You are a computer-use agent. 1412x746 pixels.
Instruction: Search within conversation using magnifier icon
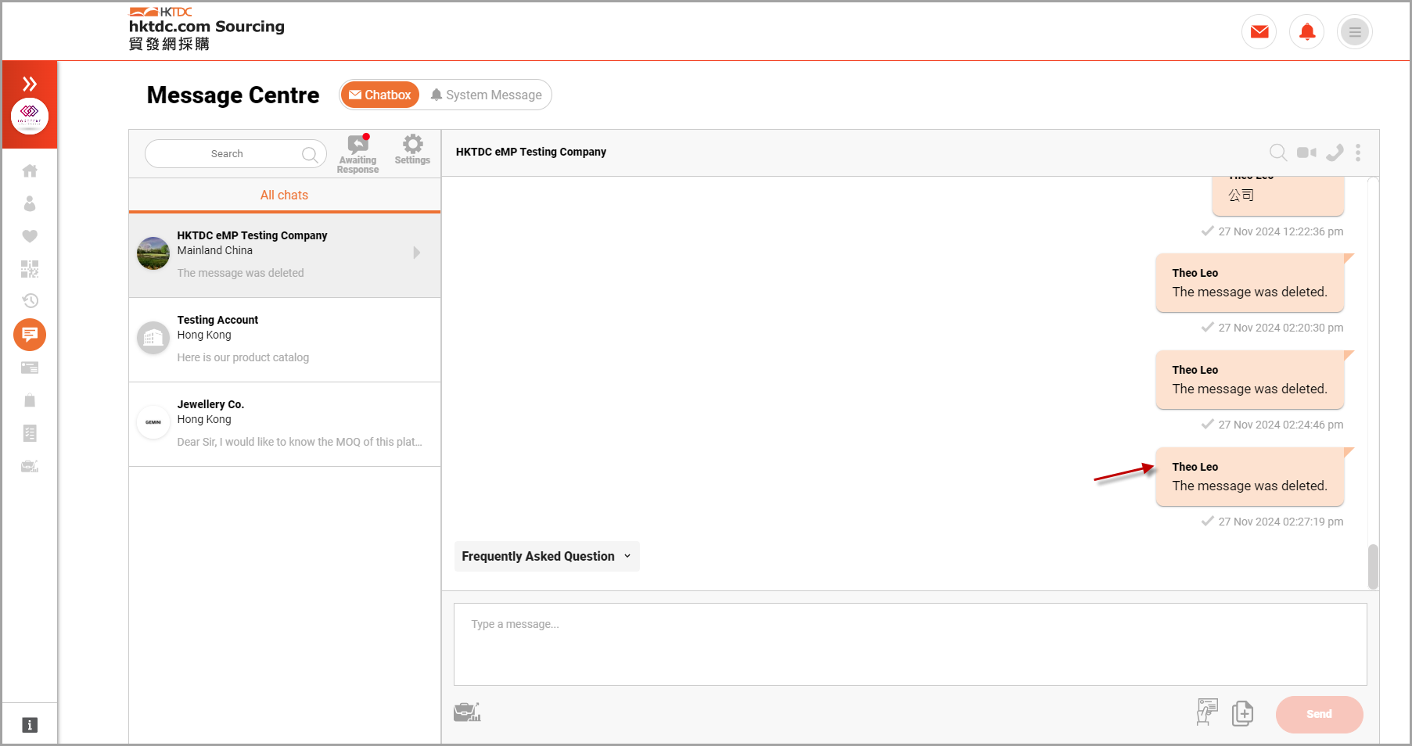tap(1277, 152)
